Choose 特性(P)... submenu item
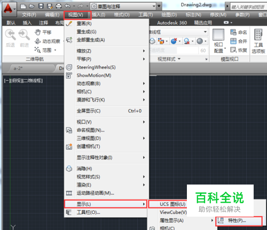267x230 pixels. 239,221
